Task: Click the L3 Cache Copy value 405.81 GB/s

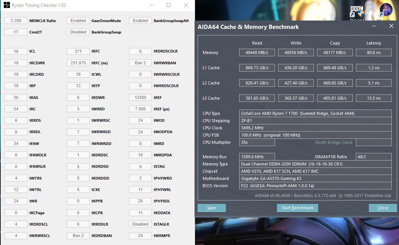Action: [335, 98]
